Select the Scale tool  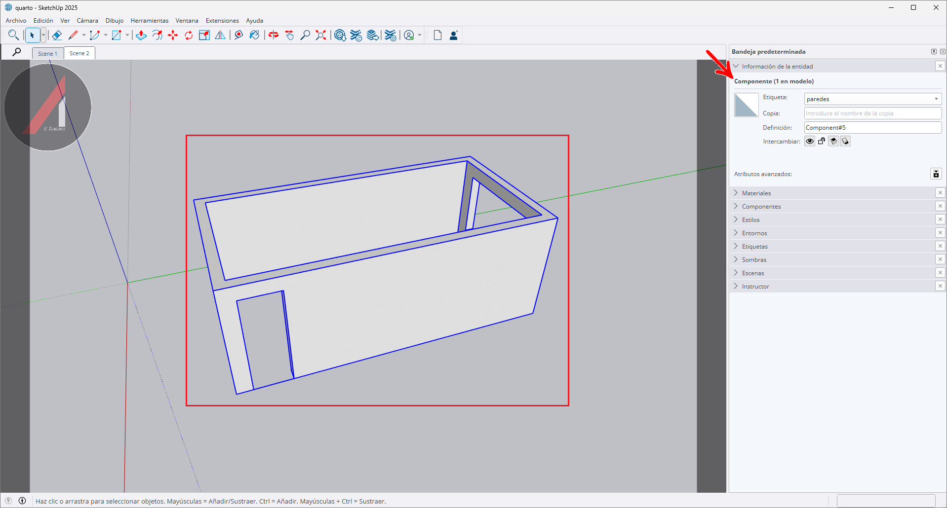204,35
